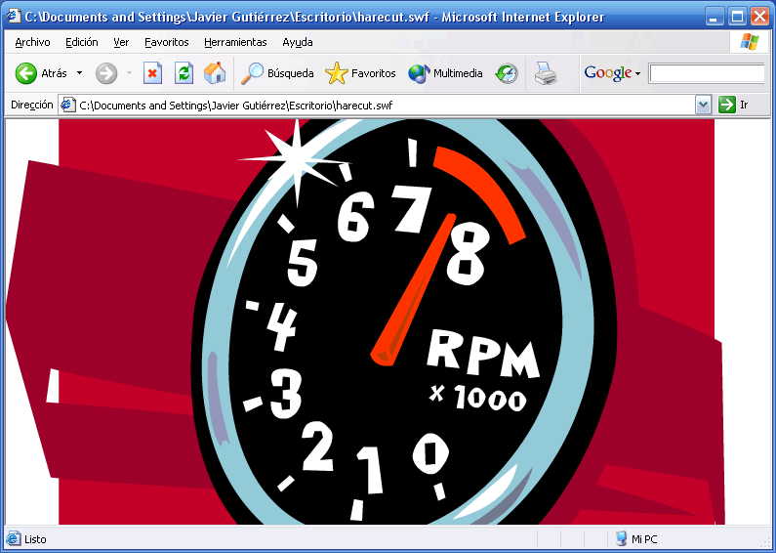Go to the Home page icon
This screenshot has width=776, height=553.
tap(215, 73)
